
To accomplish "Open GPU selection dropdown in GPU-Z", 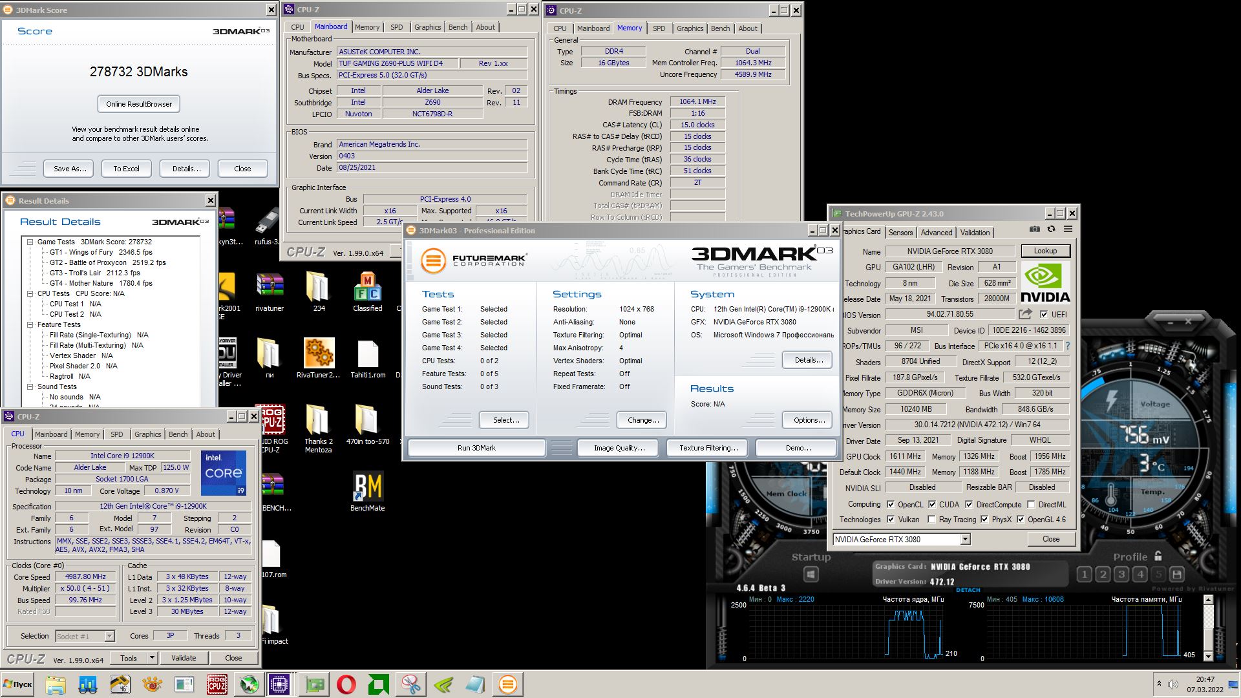I will point(965,539).
